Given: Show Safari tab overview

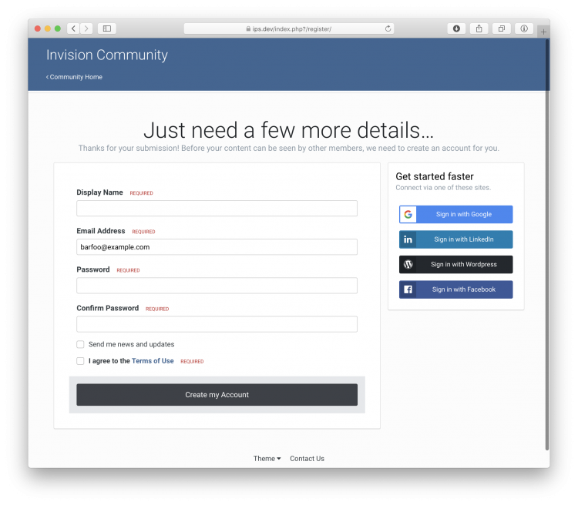Looking at the screenshot, I should click(501, 28).
